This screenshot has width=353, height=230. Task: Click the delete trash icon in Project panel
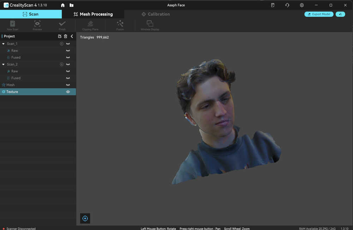point(65,36)
